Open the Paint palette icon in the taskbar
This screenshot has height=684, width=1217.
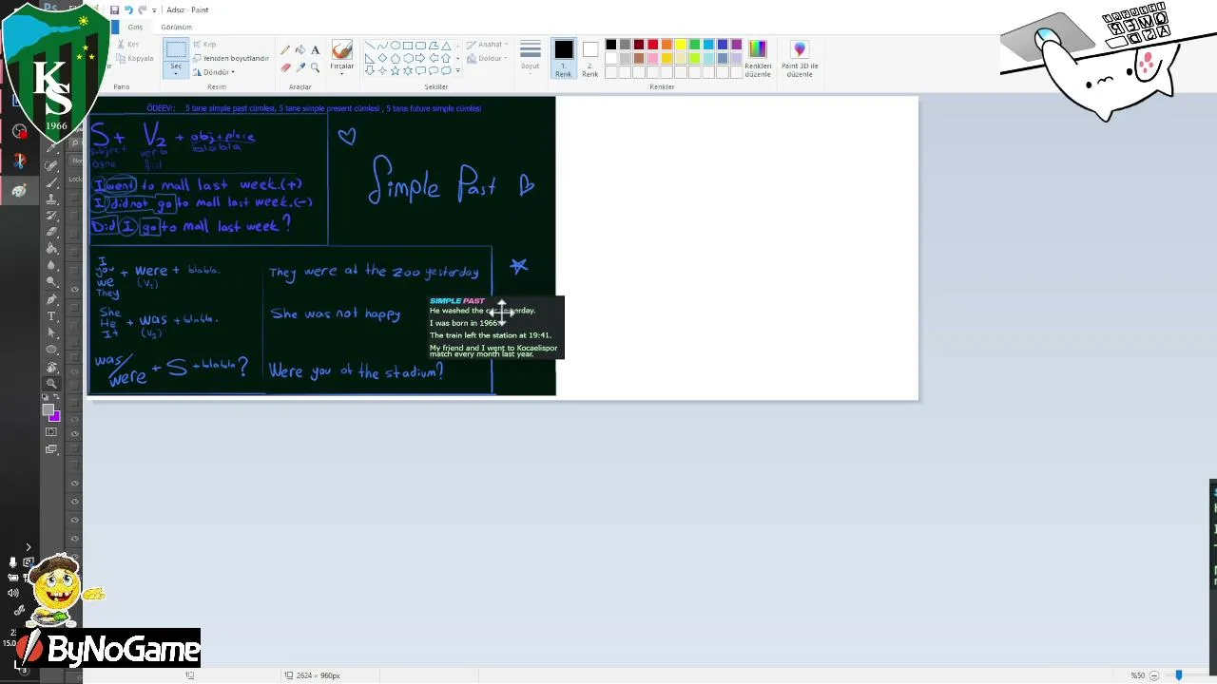tap(18, 191)
